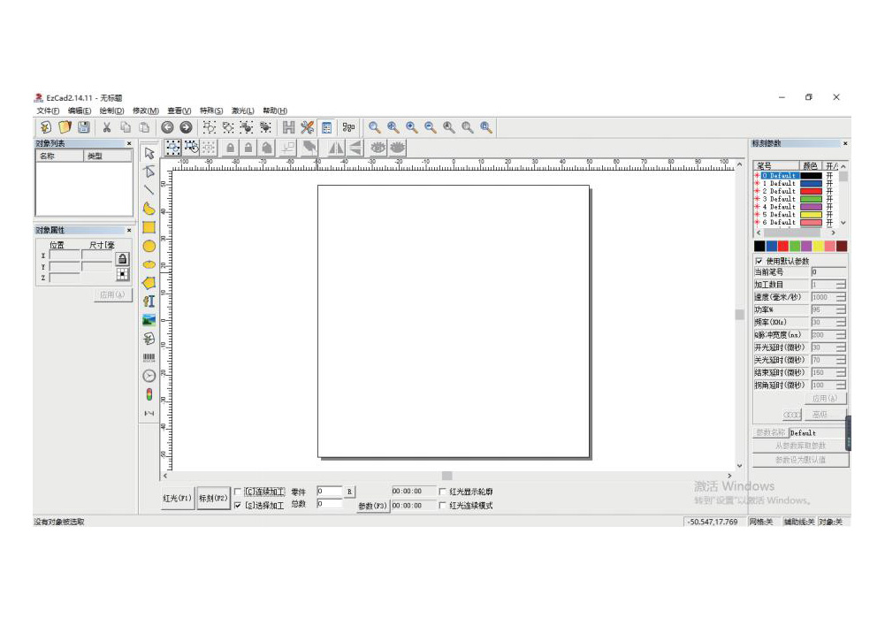Pick the line drawing tool
The image size is (885, 618).
149,189
